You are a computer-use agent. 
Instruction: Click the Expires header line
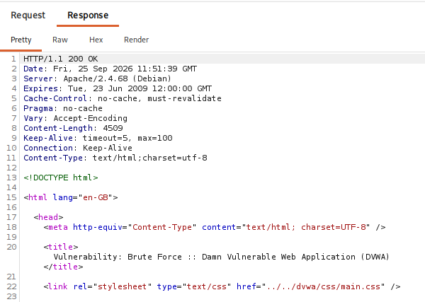[118, 88]
